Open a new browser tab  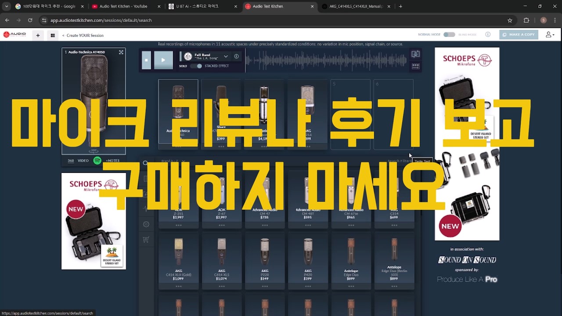pyautogui.click(x=400, y=7)
